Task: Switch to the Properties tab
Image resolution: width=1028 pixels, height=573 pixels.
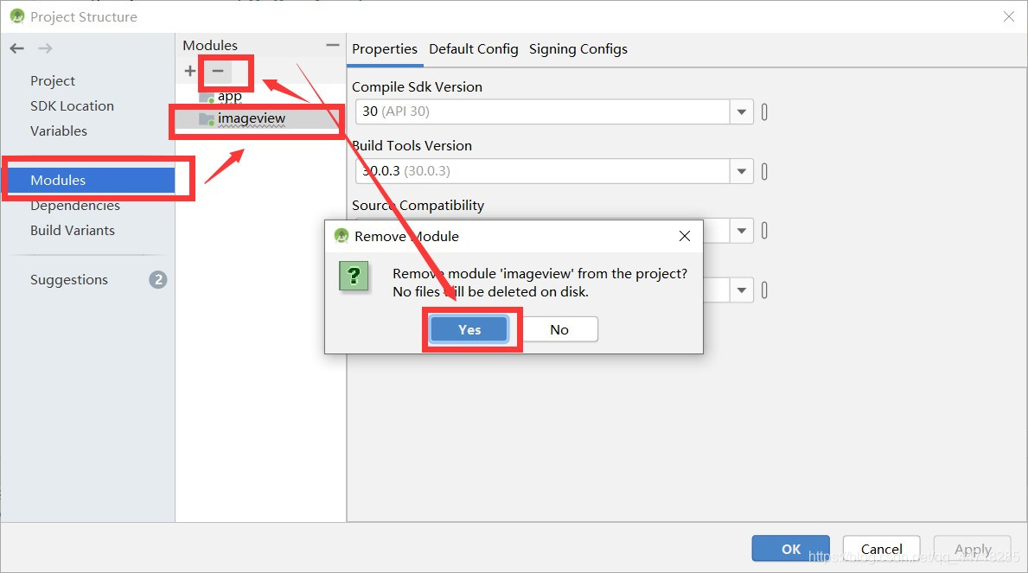Action: [385, 49]
